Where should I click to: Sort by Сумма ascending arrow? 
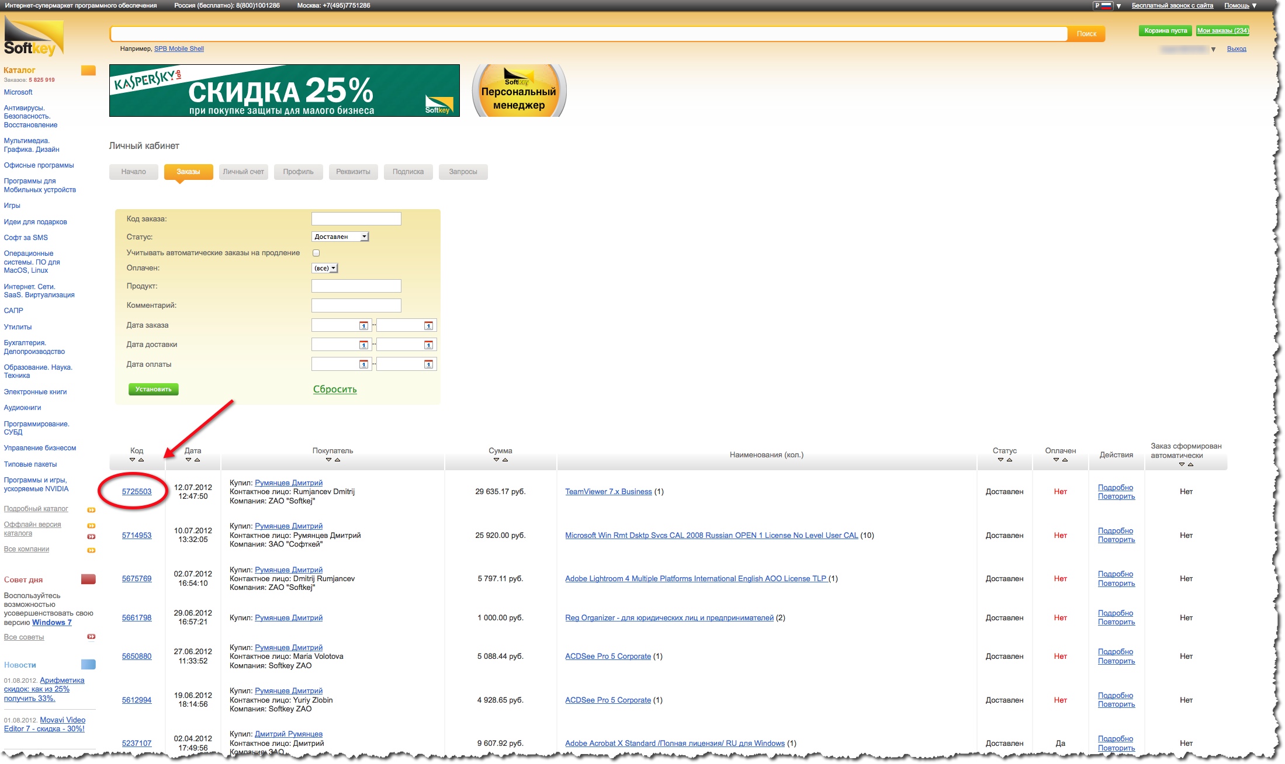505,460
